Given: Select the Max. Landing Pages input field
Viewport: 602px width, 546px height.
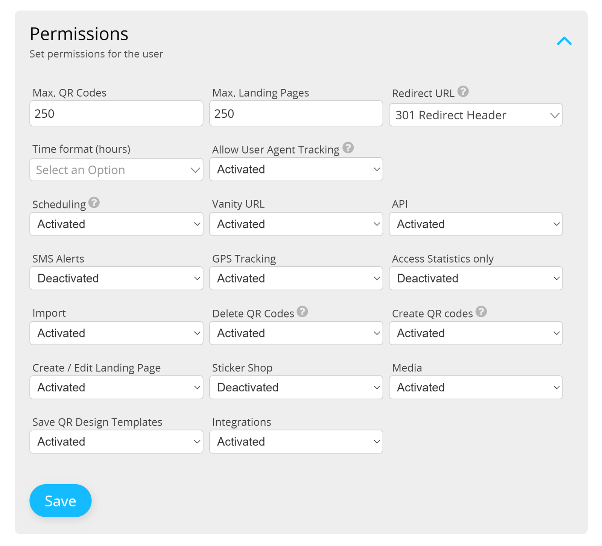Looking at the screenshot, I should (296, 113).
